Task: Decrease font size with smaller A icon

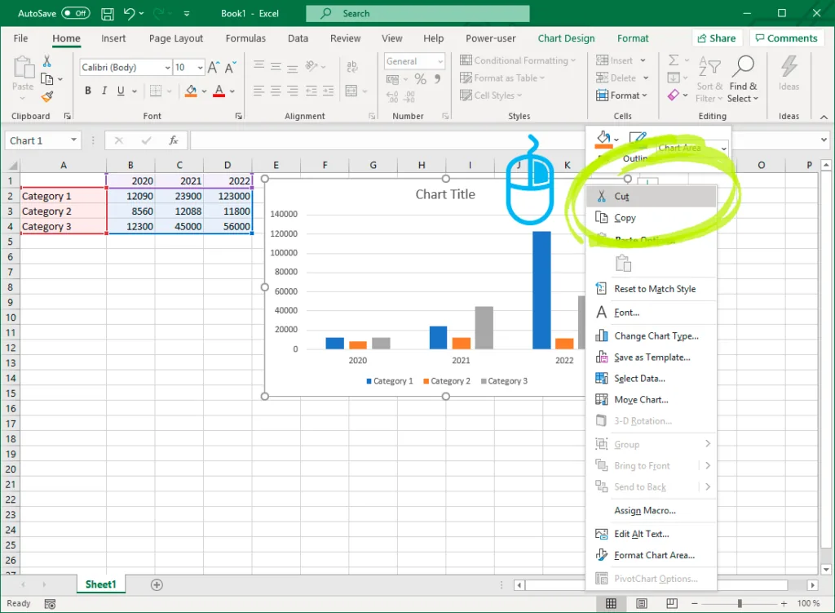Action: pyautogui.click(x=230, y=67)
